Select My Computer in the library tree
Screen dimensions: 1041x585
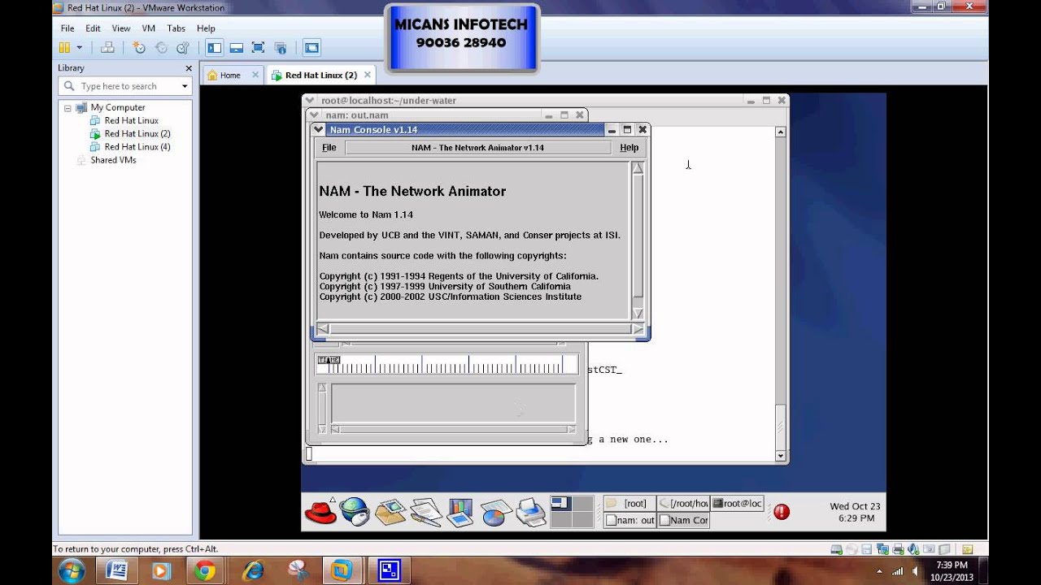tap(118, 107)
